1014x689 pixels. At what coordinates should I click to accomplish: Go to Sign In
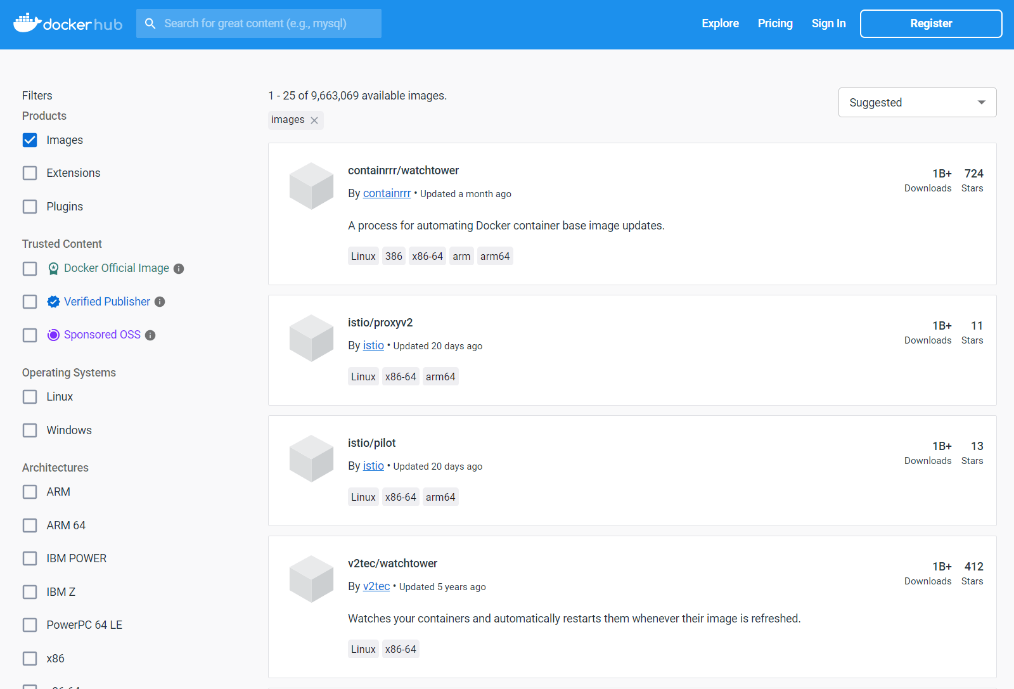[828, 23]
